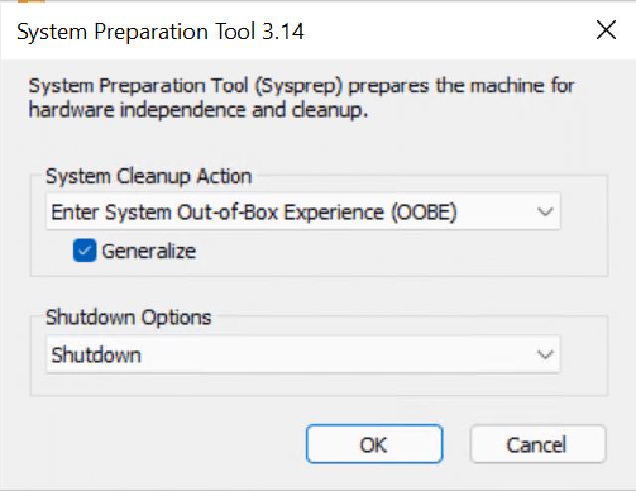Click the Generalize checkbox label text
Viewport: 636px width, 491px height.
(x=149, y=251)
